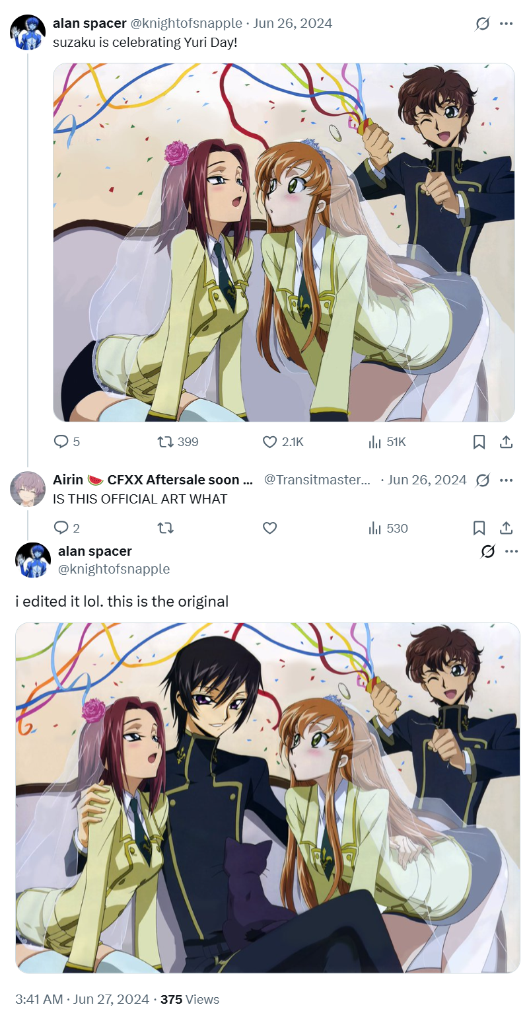
Task: Bookmark Airin's reply
Action: (479, 528)
